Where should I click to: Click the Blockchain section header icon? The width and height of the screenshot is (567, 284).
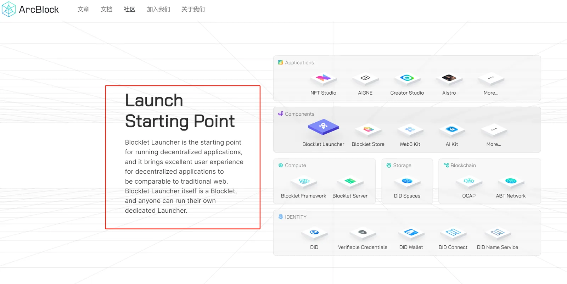point(446,165)
